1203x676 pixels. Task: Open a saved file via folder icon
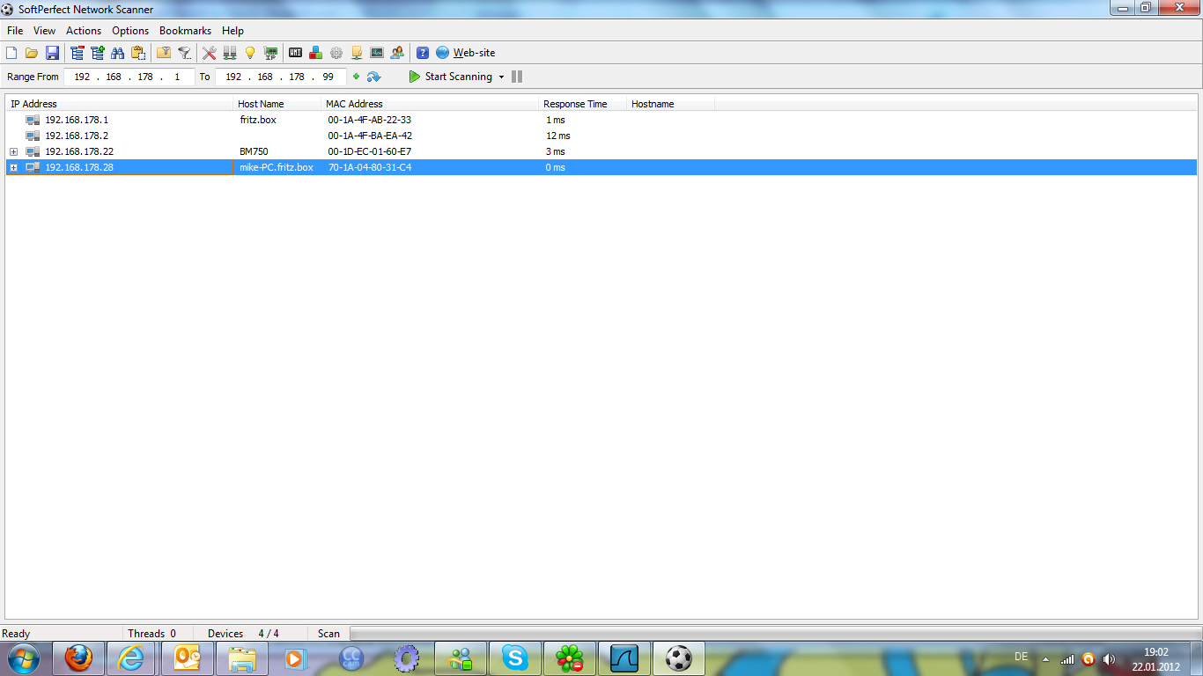point(32,53)
